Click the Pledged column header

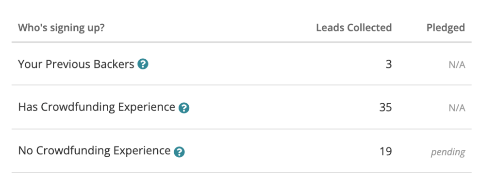click(446, 28)
